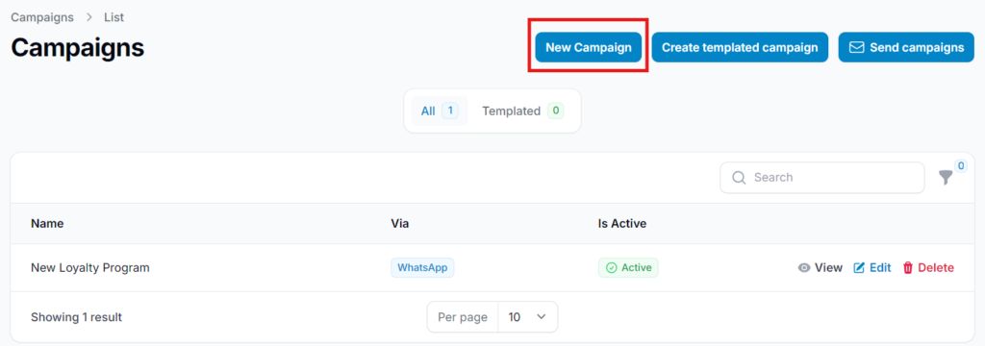Click Create templated campaign button
Viewport: 985px width, 346px height.
[740, 47]
